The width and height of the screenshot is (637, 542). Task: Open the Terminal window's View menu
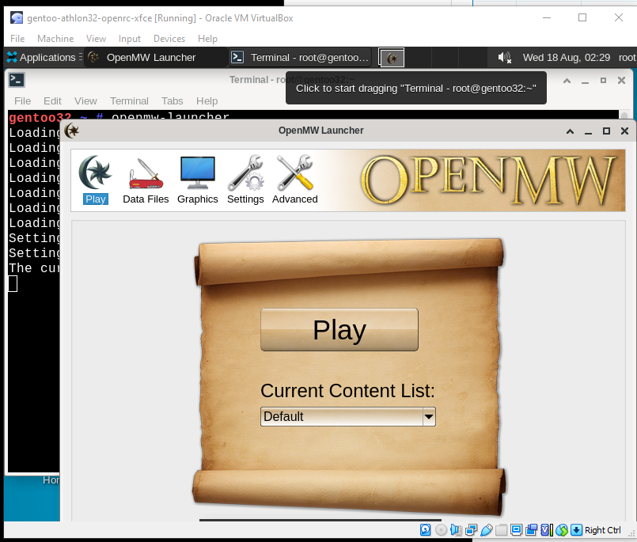[x=85, y=100]
